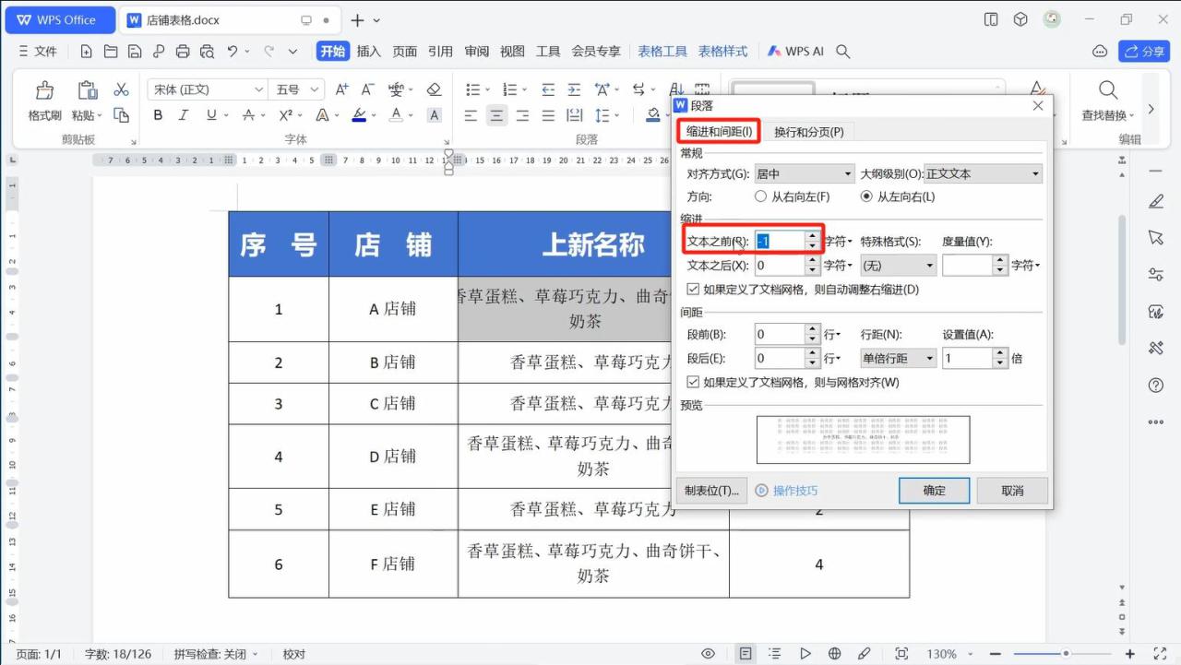1181x665 pixels.
Task: Open the 插入 ribbon tab
Action: [369, 51]
